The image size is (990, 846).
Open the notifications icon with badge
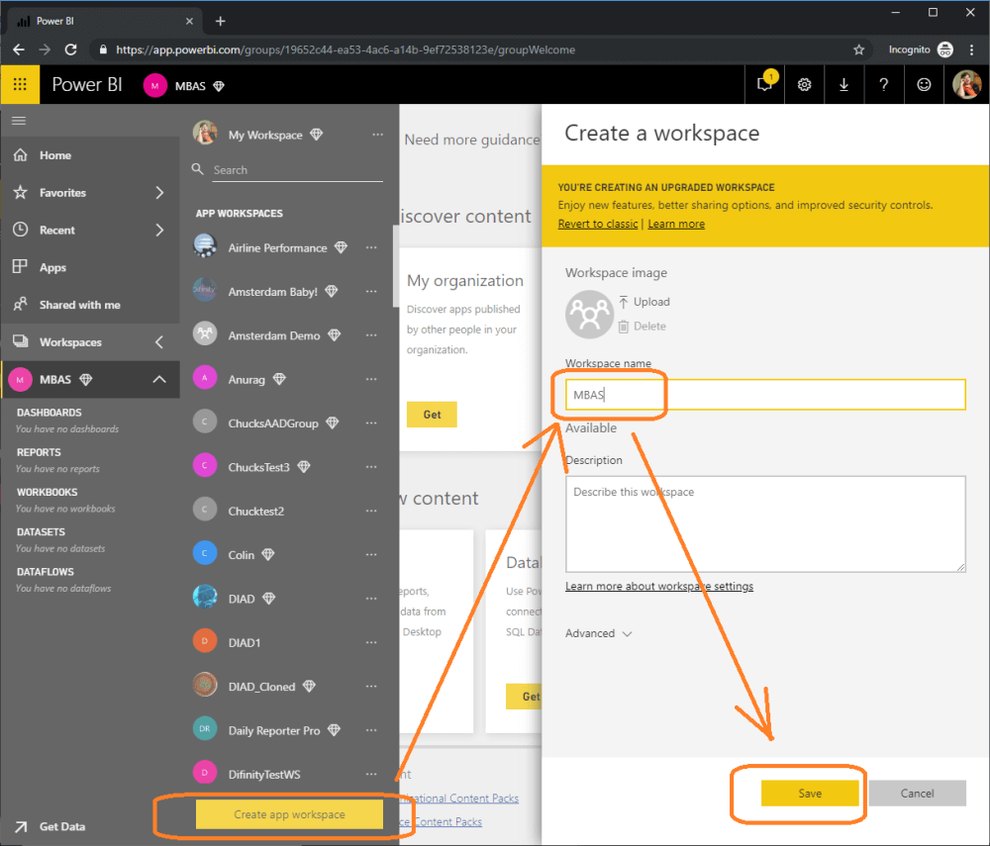(x=765, y=85)
